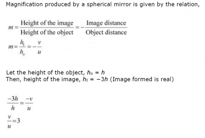Click the "Image distance" numerator text
The height and width of the screenshot is (138, 205).
pyautogui.click(x=106, y=23)
